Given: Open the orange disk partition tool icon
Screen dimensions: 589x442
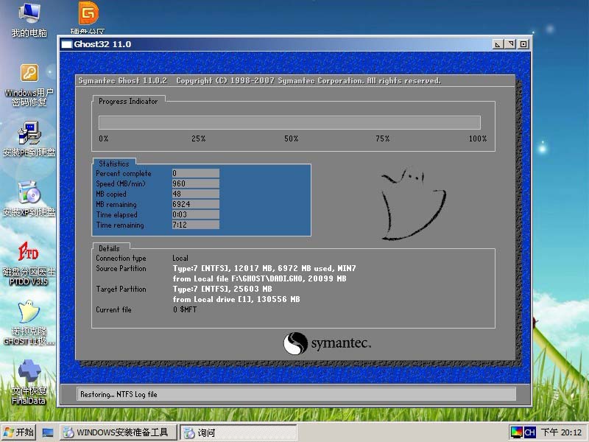Looking at the screenshot, I should 88,17.
